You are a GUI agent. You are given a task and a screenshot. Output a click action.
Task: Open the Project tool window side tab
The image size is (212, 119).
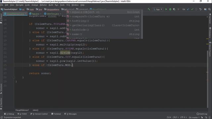point(1,19)
